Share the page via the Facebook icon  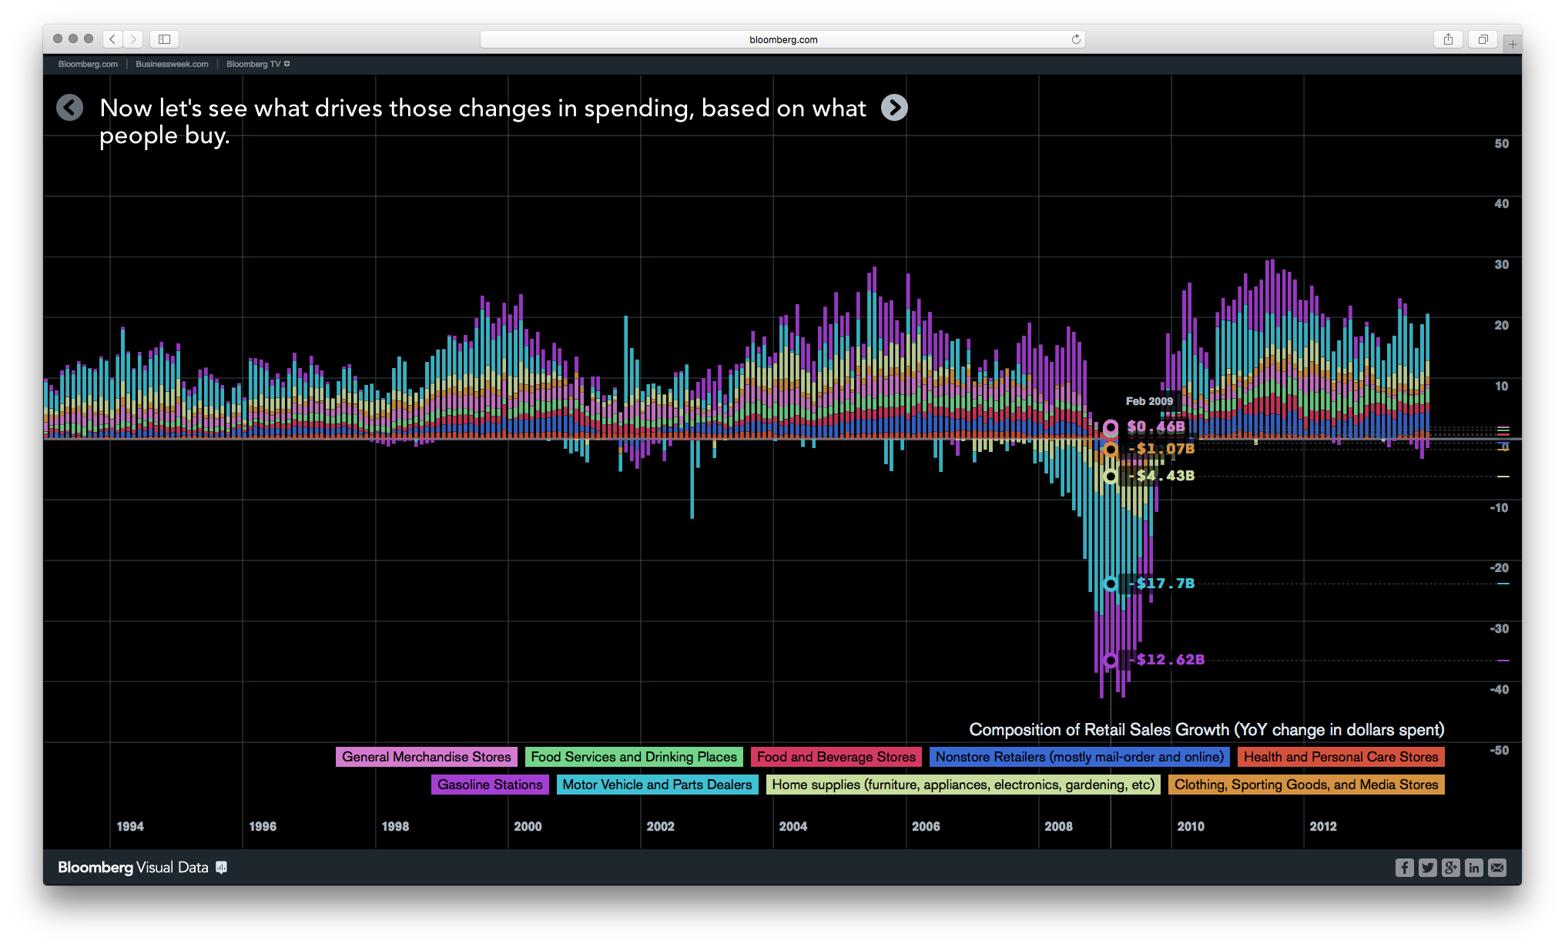point(1405,868)
